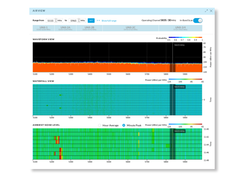Select the UNII-2B band tab
Image resolution: width=229 pixels, height=183 pixels.
pyautogui.click(x=90, y=28)
